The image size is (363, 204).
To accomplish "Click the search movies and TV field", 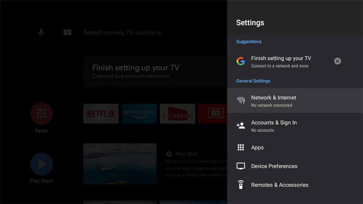I will (x=122, y=33).
